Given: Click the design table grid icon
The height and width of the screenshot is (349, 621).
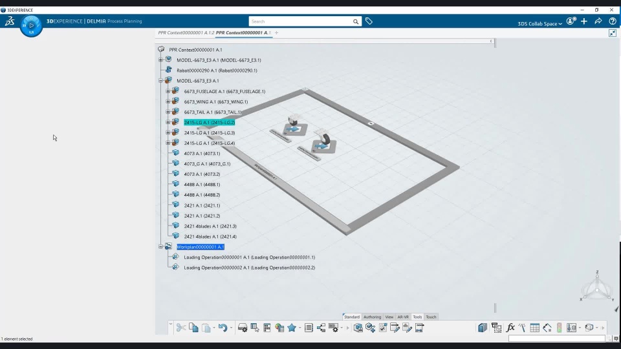Looking at the screenshot, I should pos(535,328).
